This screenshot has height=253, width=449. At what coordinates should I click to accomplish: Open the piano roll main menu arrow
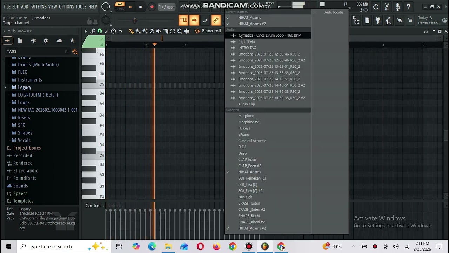(86, 31)
